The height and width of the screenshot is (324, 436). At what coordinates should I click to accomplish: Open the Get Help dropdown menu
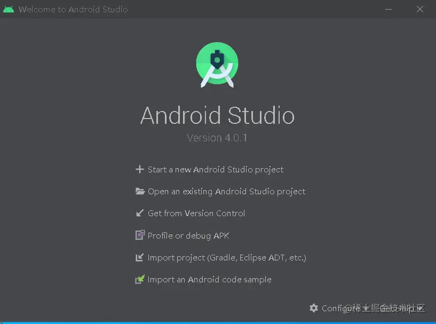[401, 308]
